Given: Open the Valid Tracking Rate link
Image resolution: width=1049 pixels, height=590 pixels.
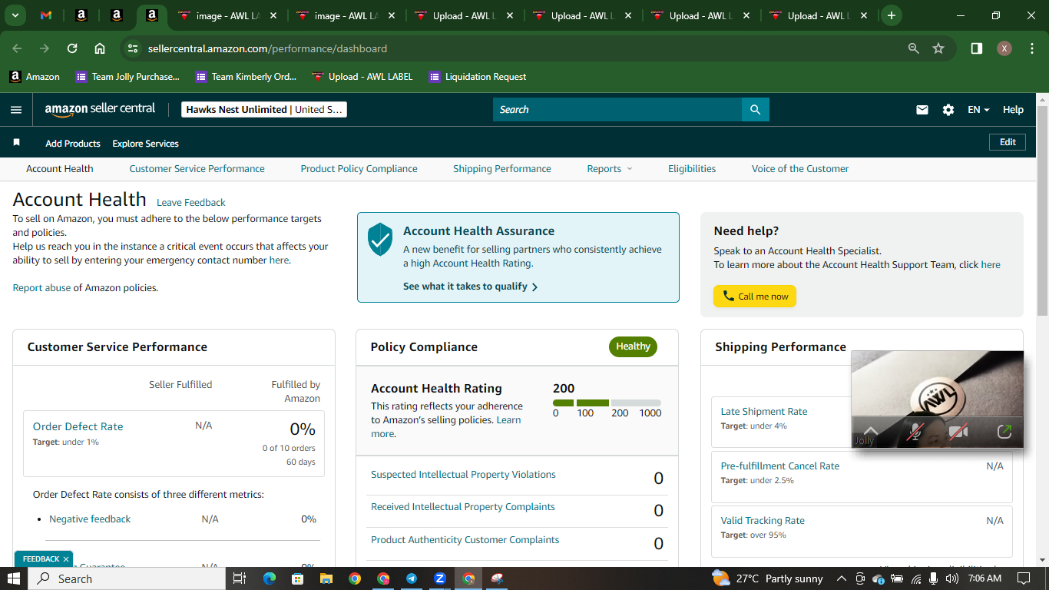Looking at the screenshot, I should [763, 521].
